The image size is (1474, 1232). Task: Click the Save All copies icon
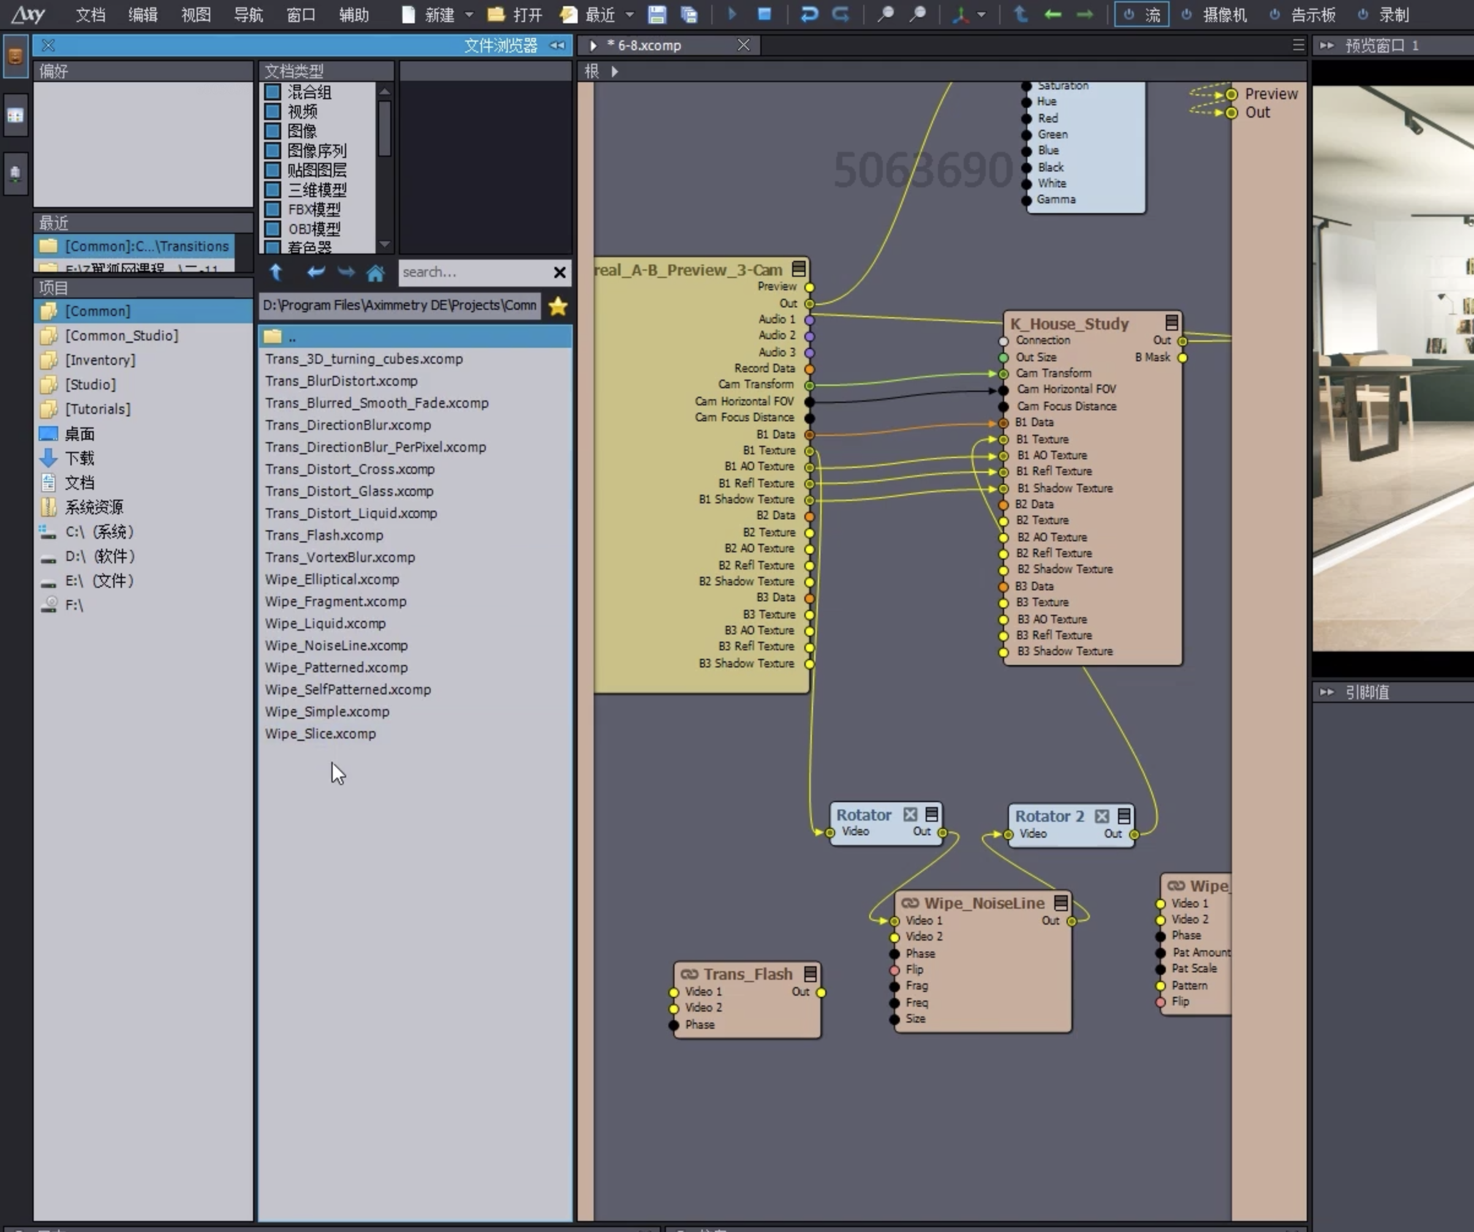point(689,15)
